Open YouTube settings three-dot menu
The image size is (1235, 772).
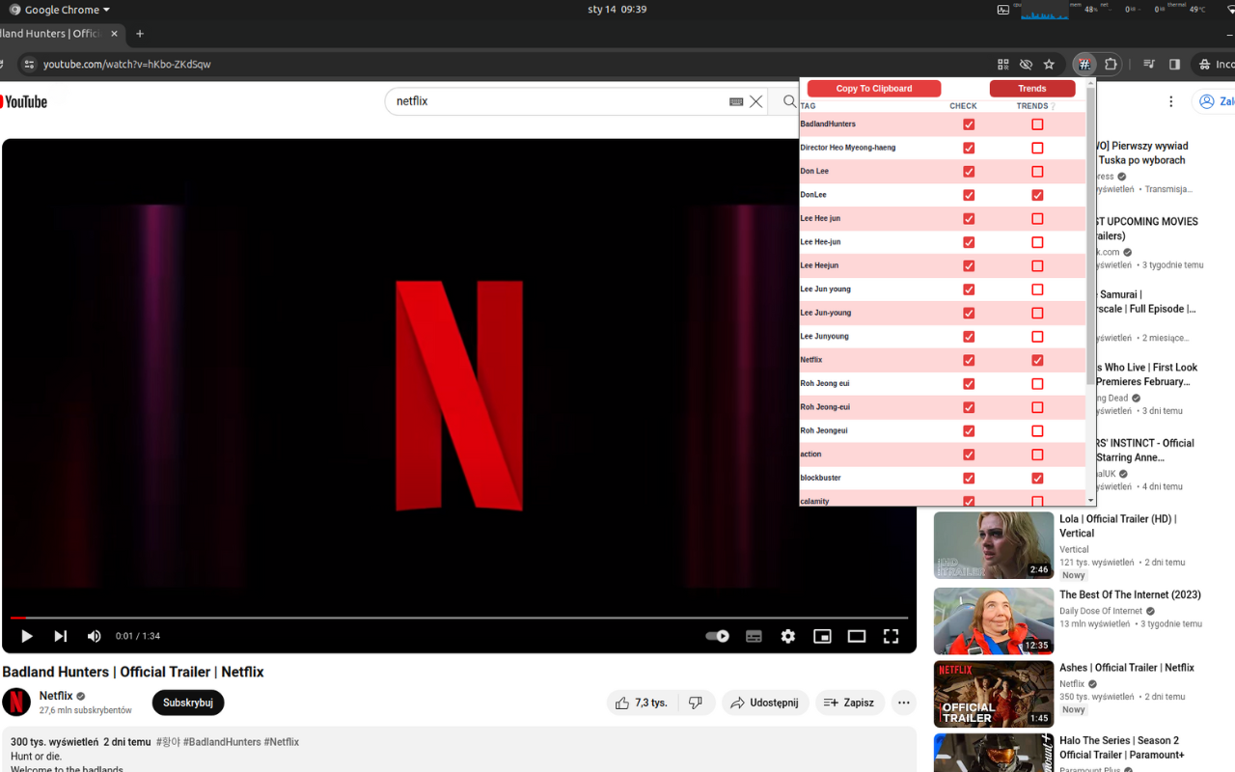coord(1171,101)
